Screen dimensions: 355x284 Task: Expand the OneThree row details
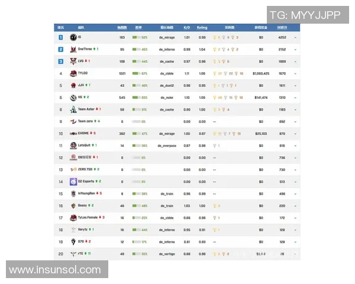click(x=295, y=50)
